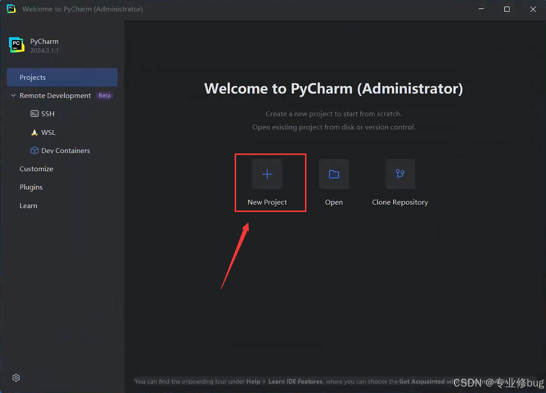
Task: Click the SSH terminal icon
Action: tap(34, 114)
